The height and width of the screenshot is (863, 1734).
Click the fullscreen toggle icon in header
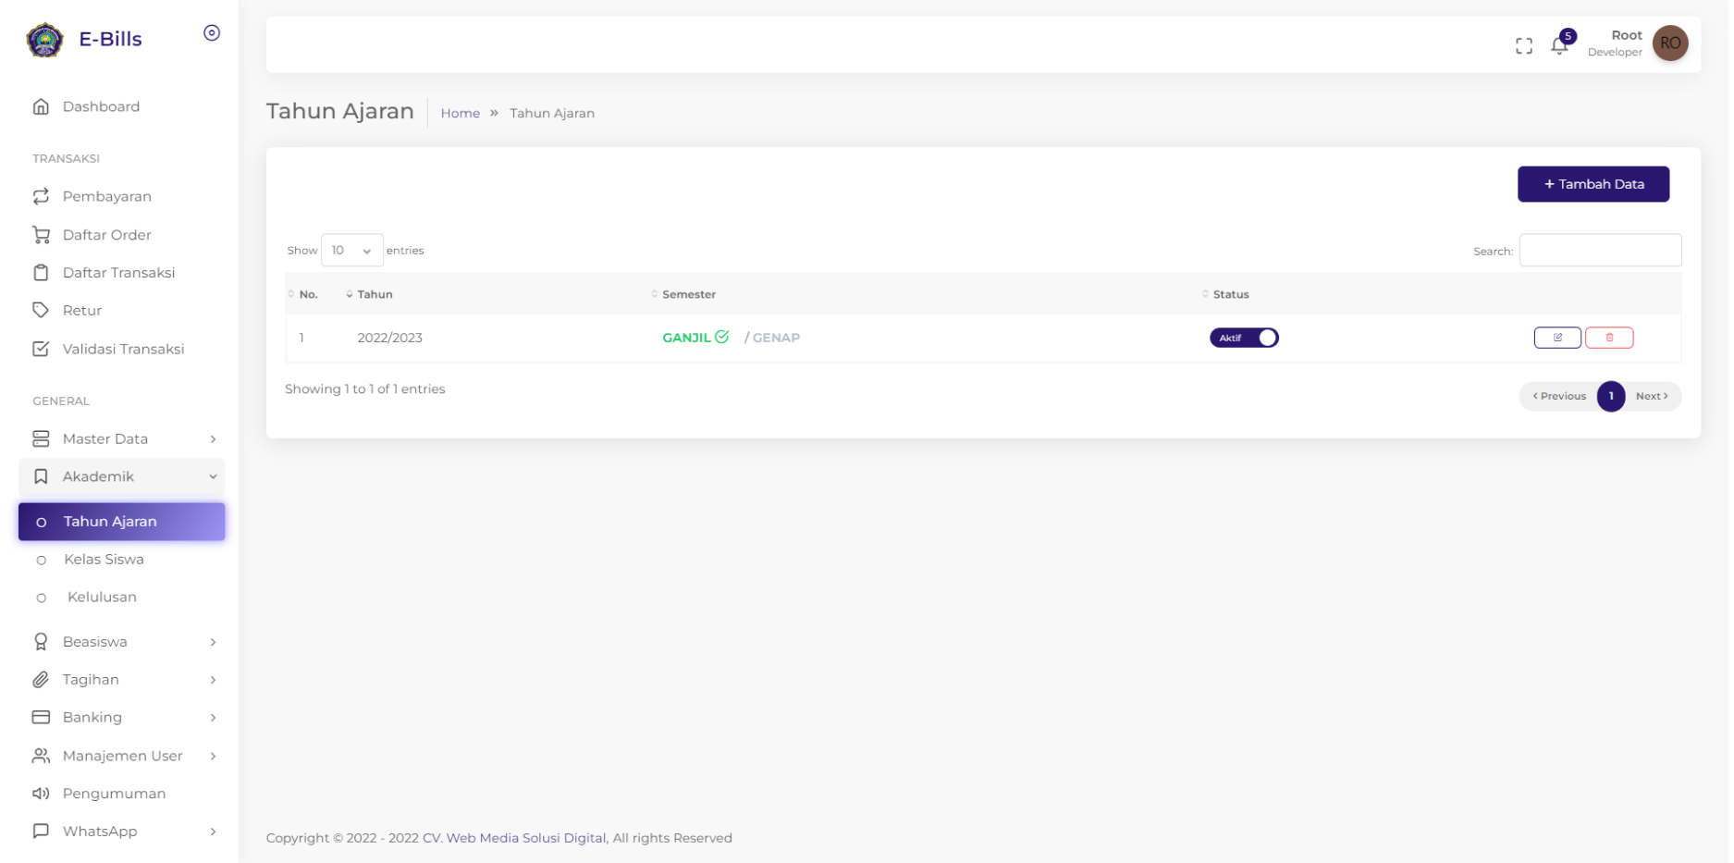click(1523, 45)
